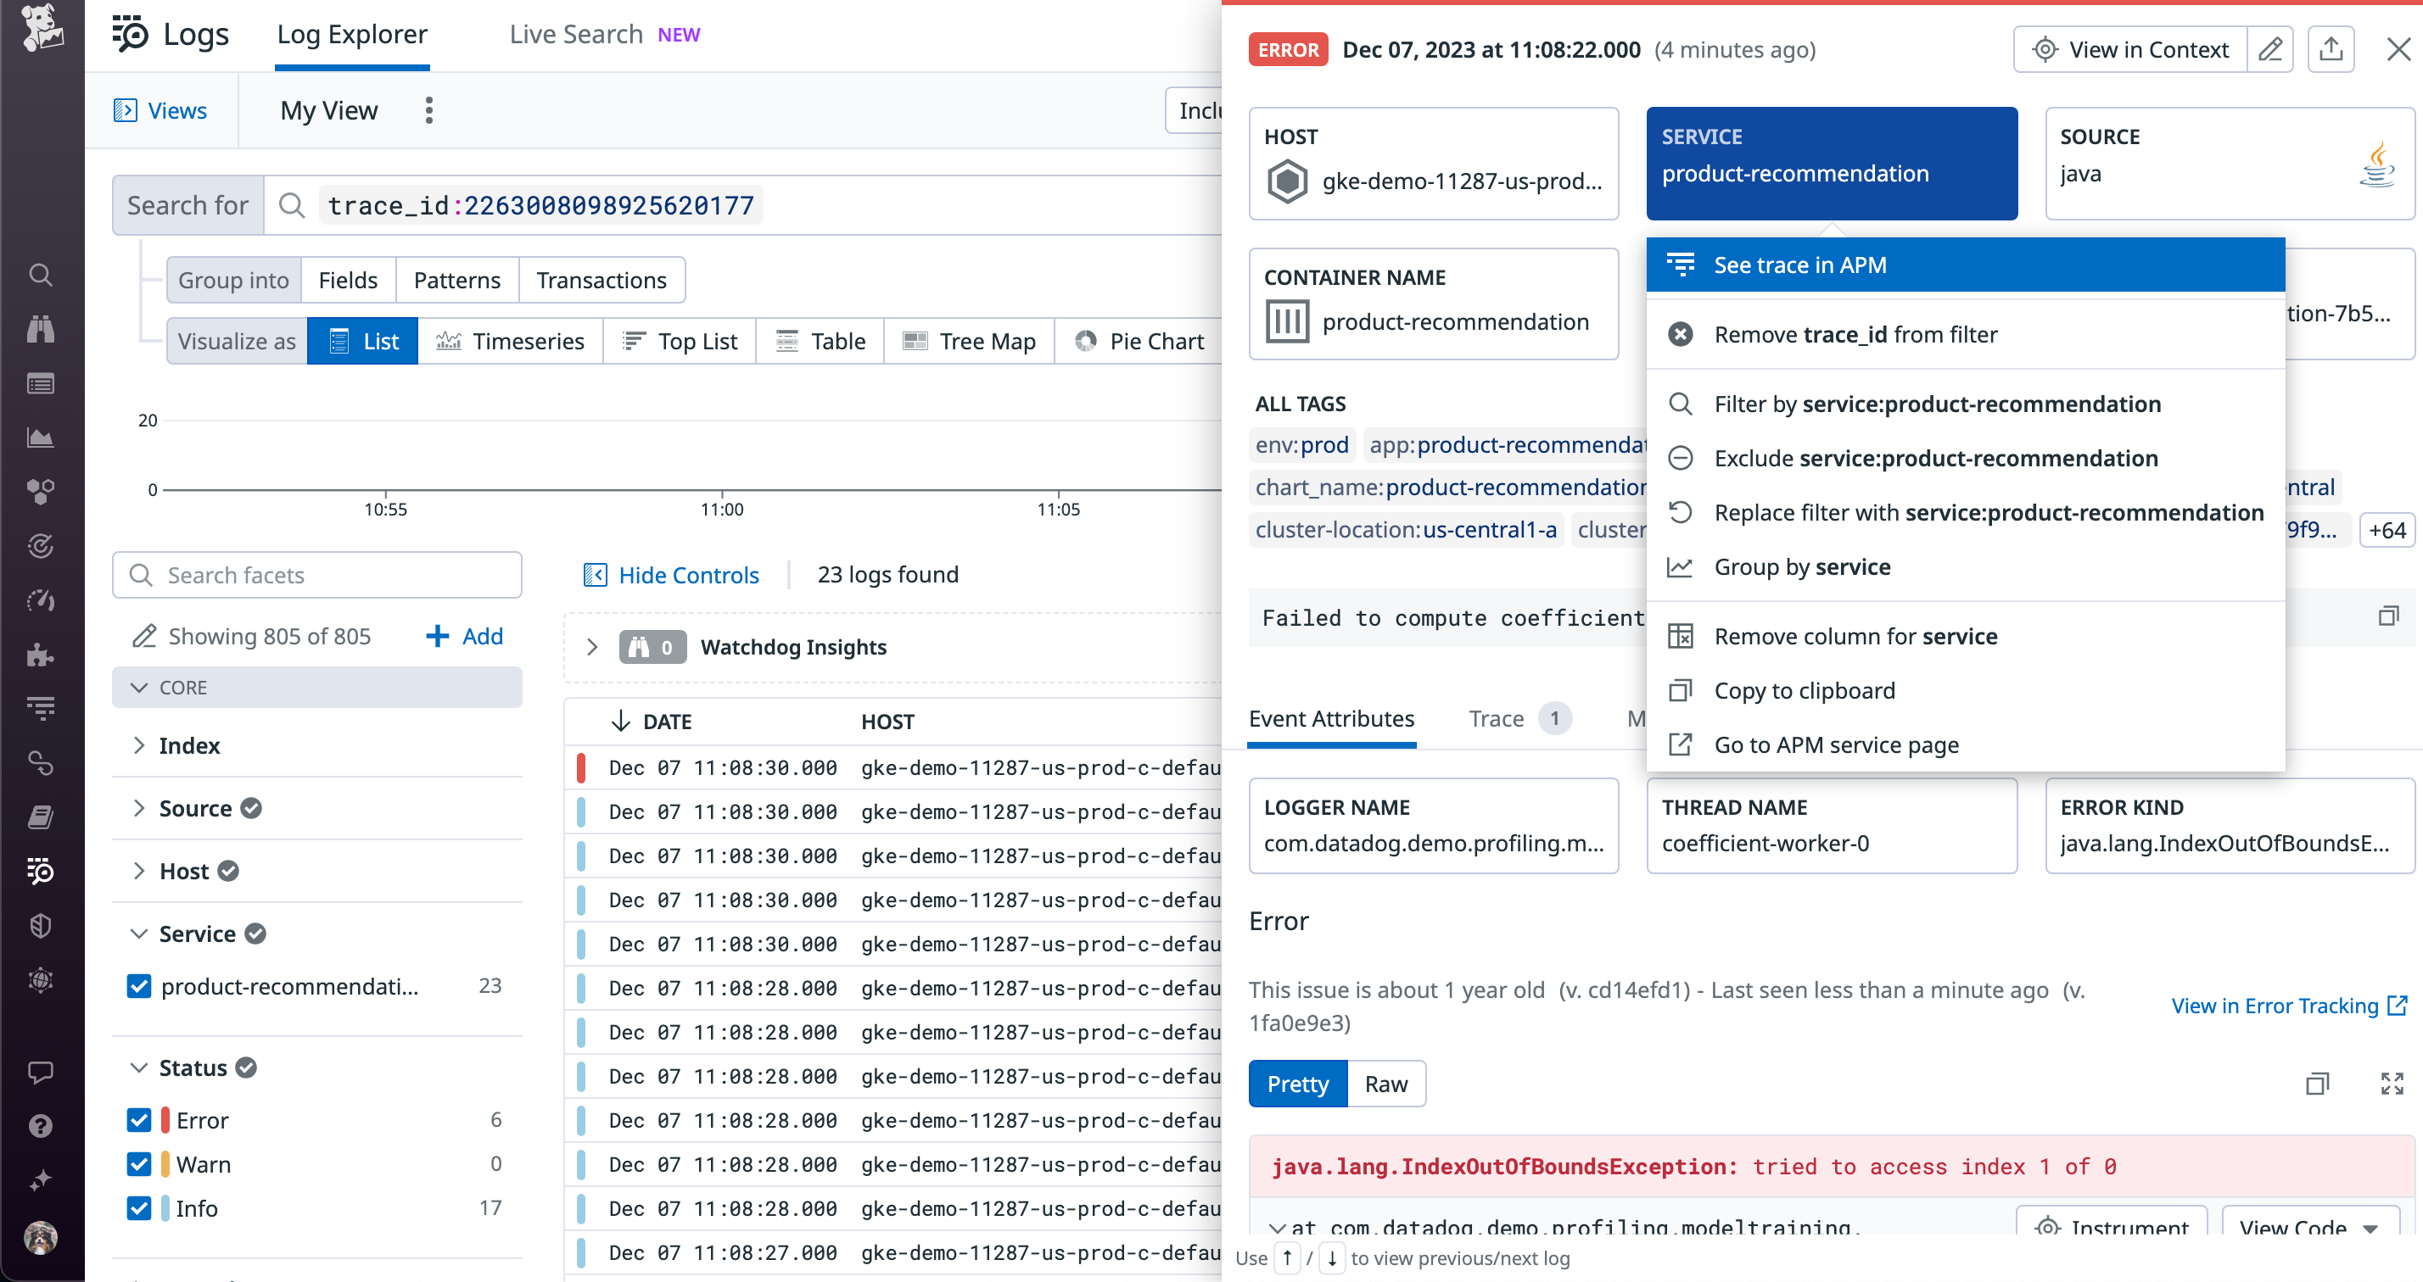Open Watchdog from the left sidebar

pos(41,329)
